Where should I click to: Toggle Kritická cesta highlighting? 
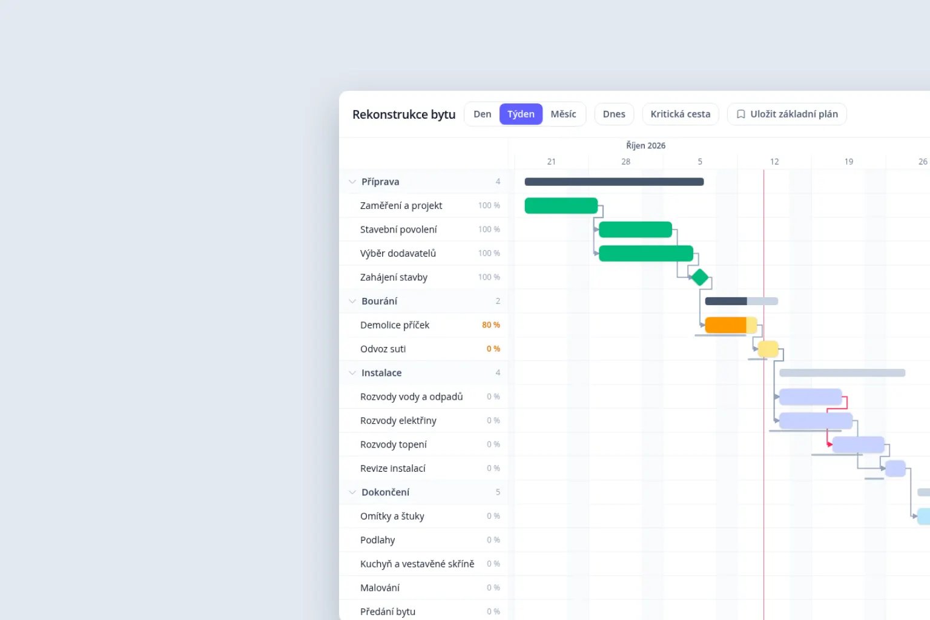pos(681,114)
